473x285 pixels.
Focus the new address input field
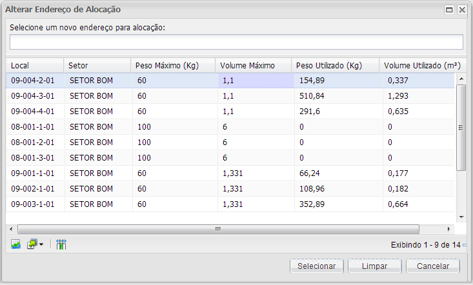[x=236, y=42]
